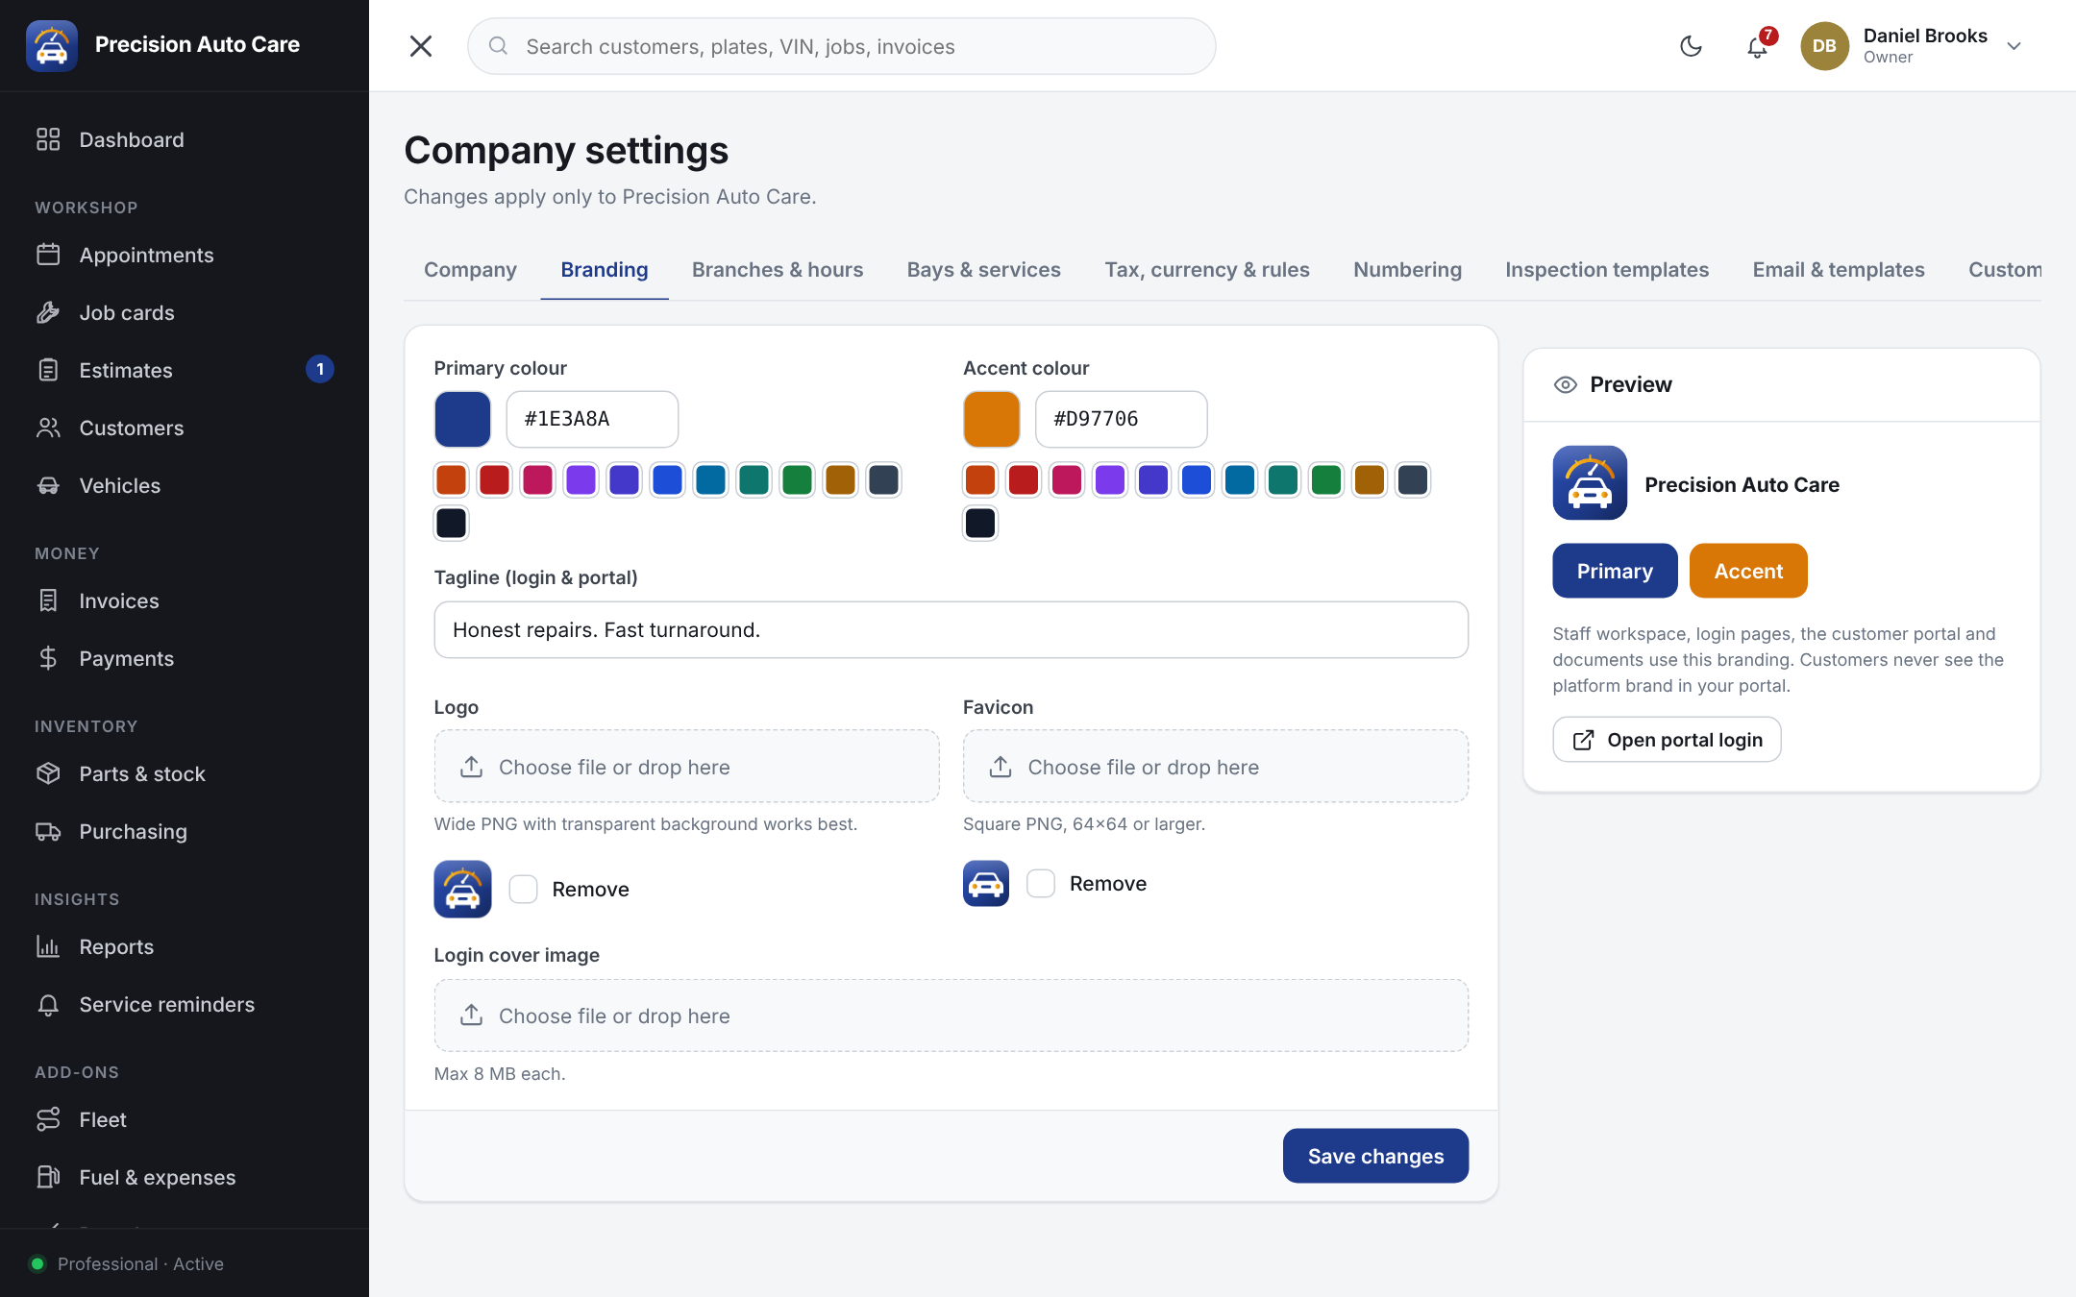Screen dimensions: 2076x1297
Task: Open the large primary colour swatch picker
Action: (462, 419)
